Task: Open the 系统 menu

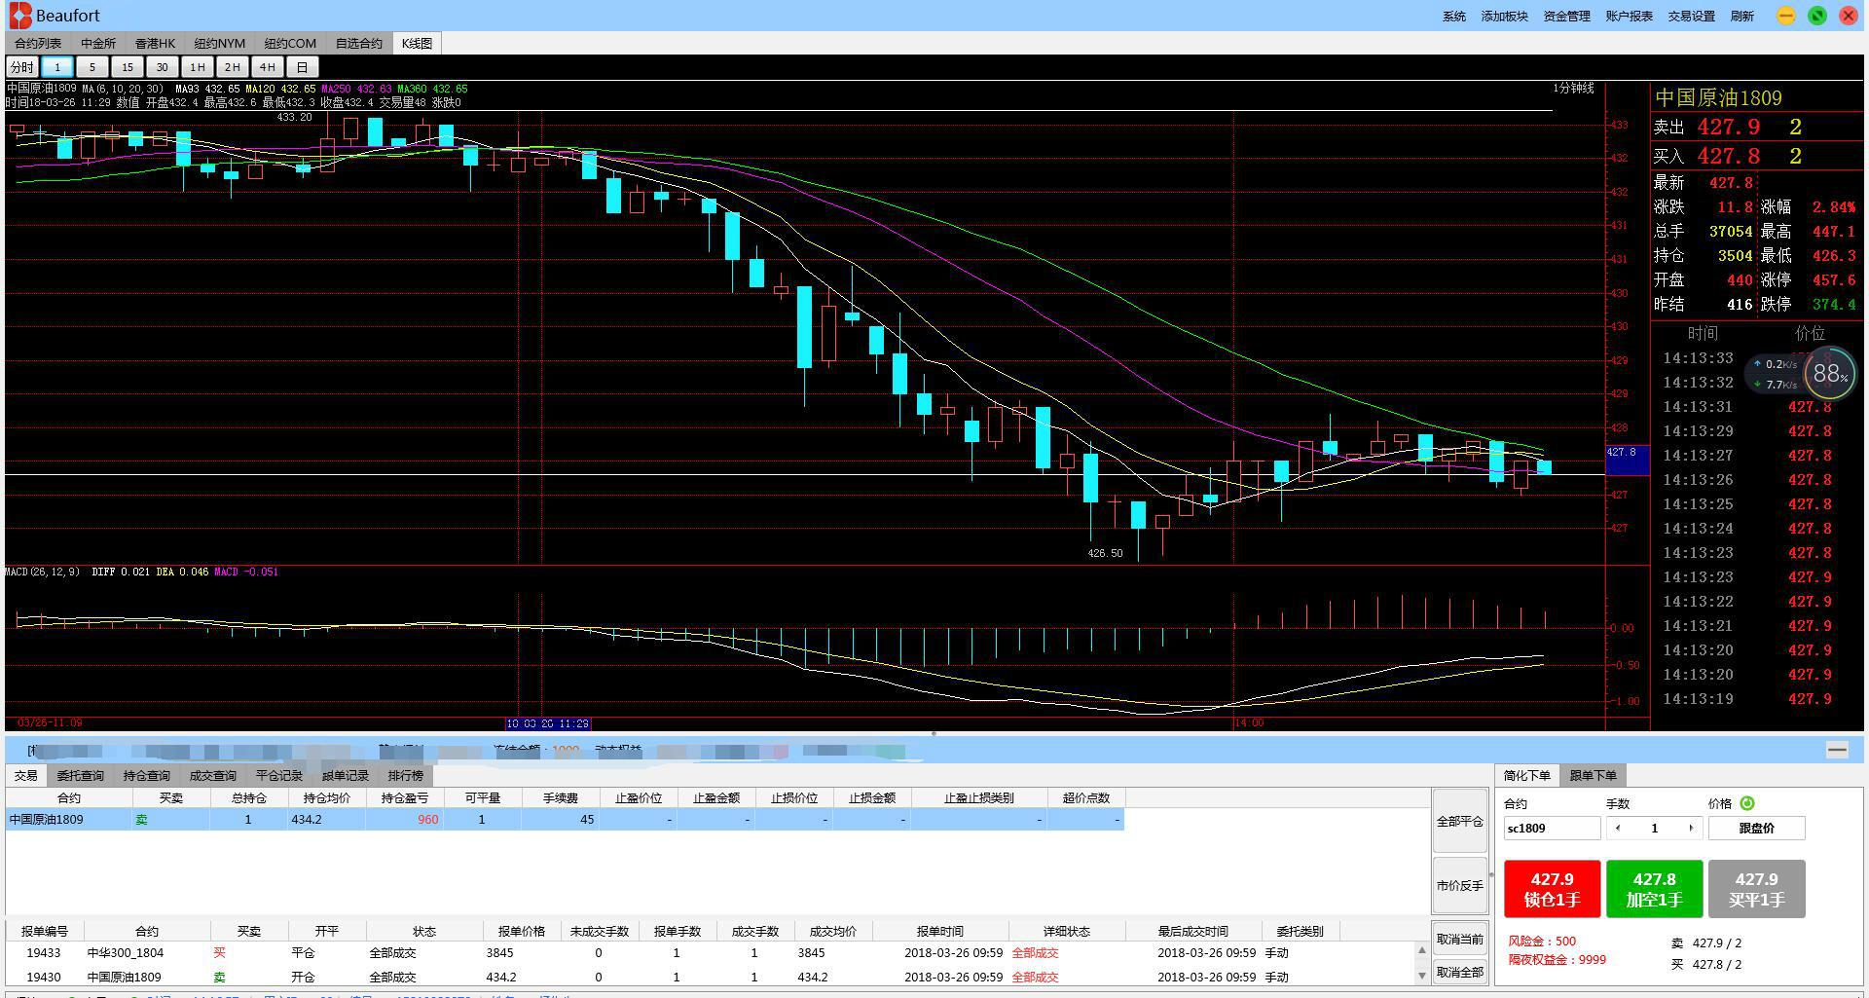Action: coord(1454,16)
